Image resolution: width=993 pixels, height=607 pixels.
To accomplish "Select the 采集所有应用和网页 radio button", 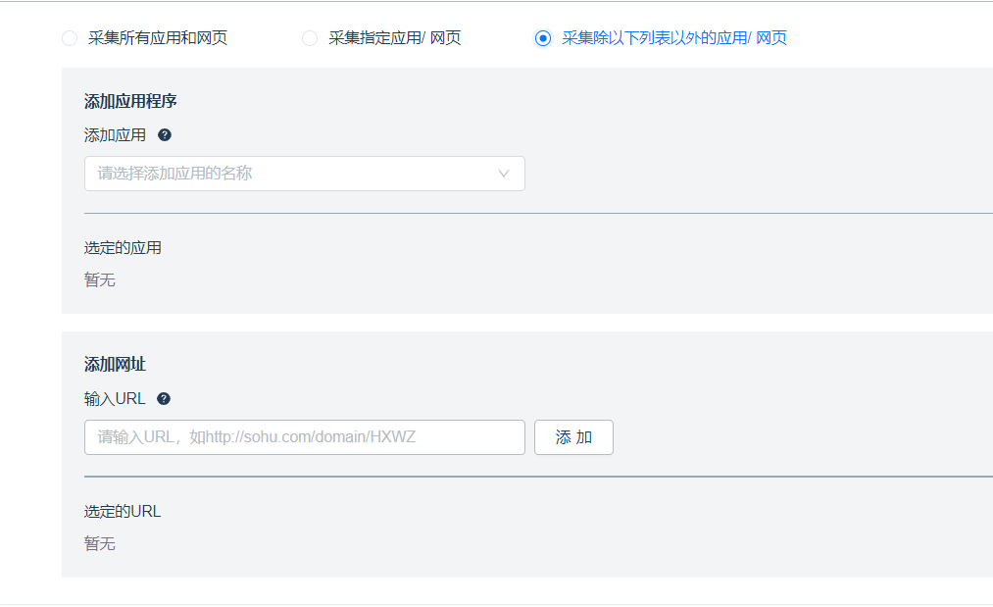I will (x=69, y=38).
